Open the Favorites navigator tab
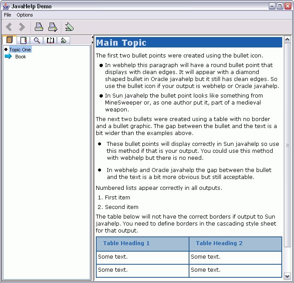The height and width of the screenshot is (283, 294). [64, 40]
